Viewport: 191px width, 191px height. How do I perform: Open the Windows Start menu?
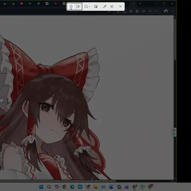(x=41, y=187)
